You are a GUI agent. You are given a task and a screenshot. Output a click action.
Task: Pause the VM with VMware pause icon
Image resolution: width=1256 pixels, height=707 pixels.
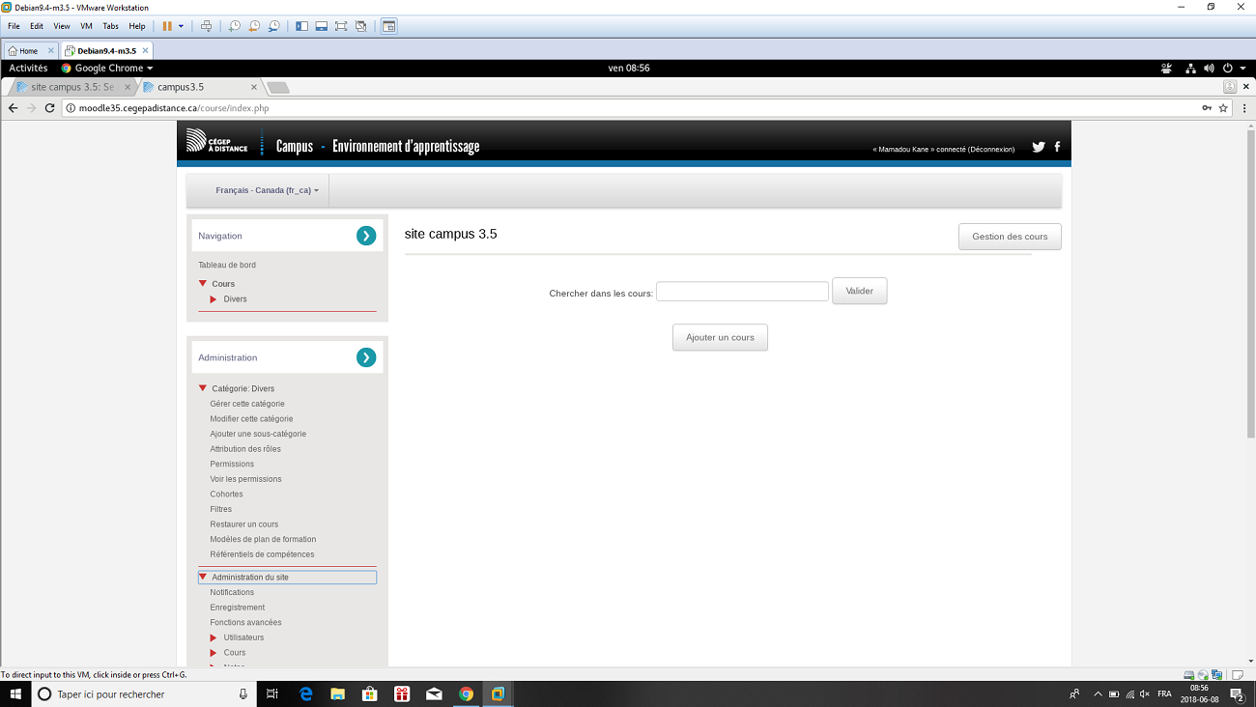[x=167, y=26]
